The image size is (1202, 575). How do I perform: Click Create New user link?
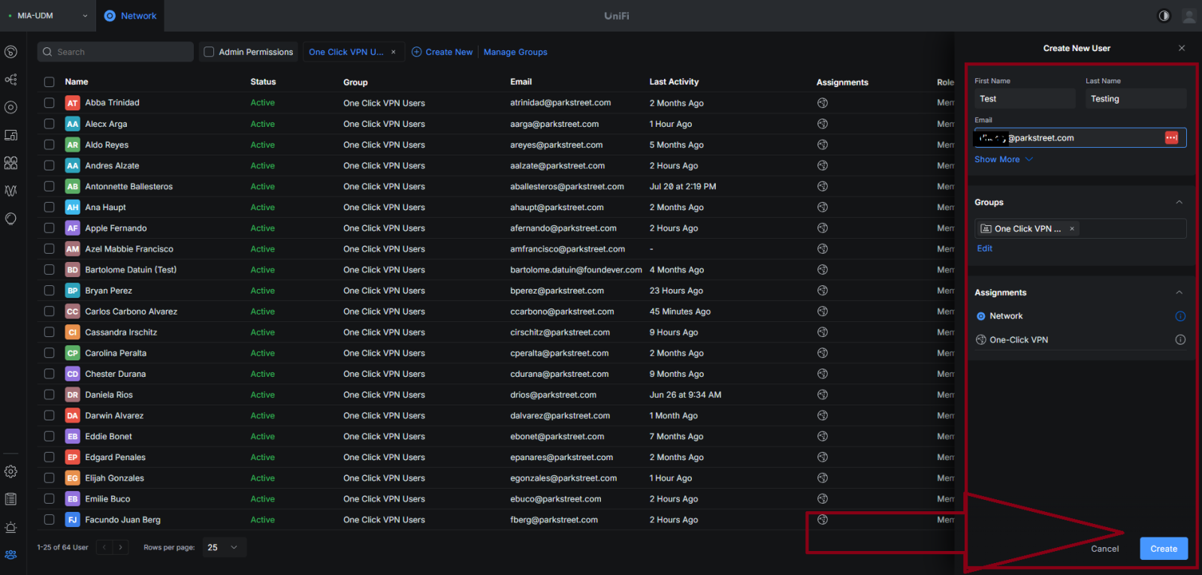(x=442, y=52)
